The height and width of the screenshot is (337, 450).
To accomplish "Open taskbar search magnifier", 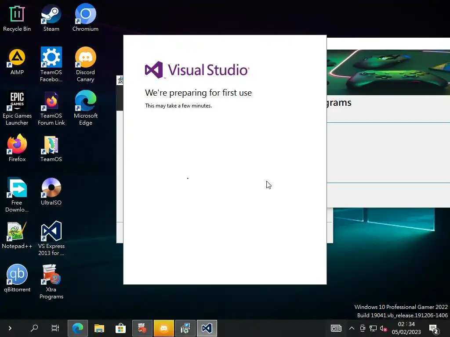I will click(34, 328).
